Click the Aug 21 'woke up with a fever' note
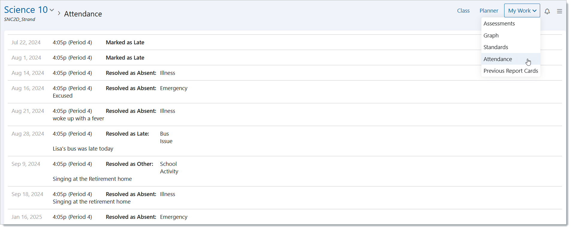This screenshot has height=229, width=571. click(78, 119)
